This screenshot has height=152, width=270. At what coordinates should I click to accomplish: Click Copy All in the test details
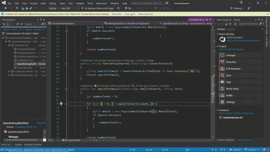coord(41,123)
